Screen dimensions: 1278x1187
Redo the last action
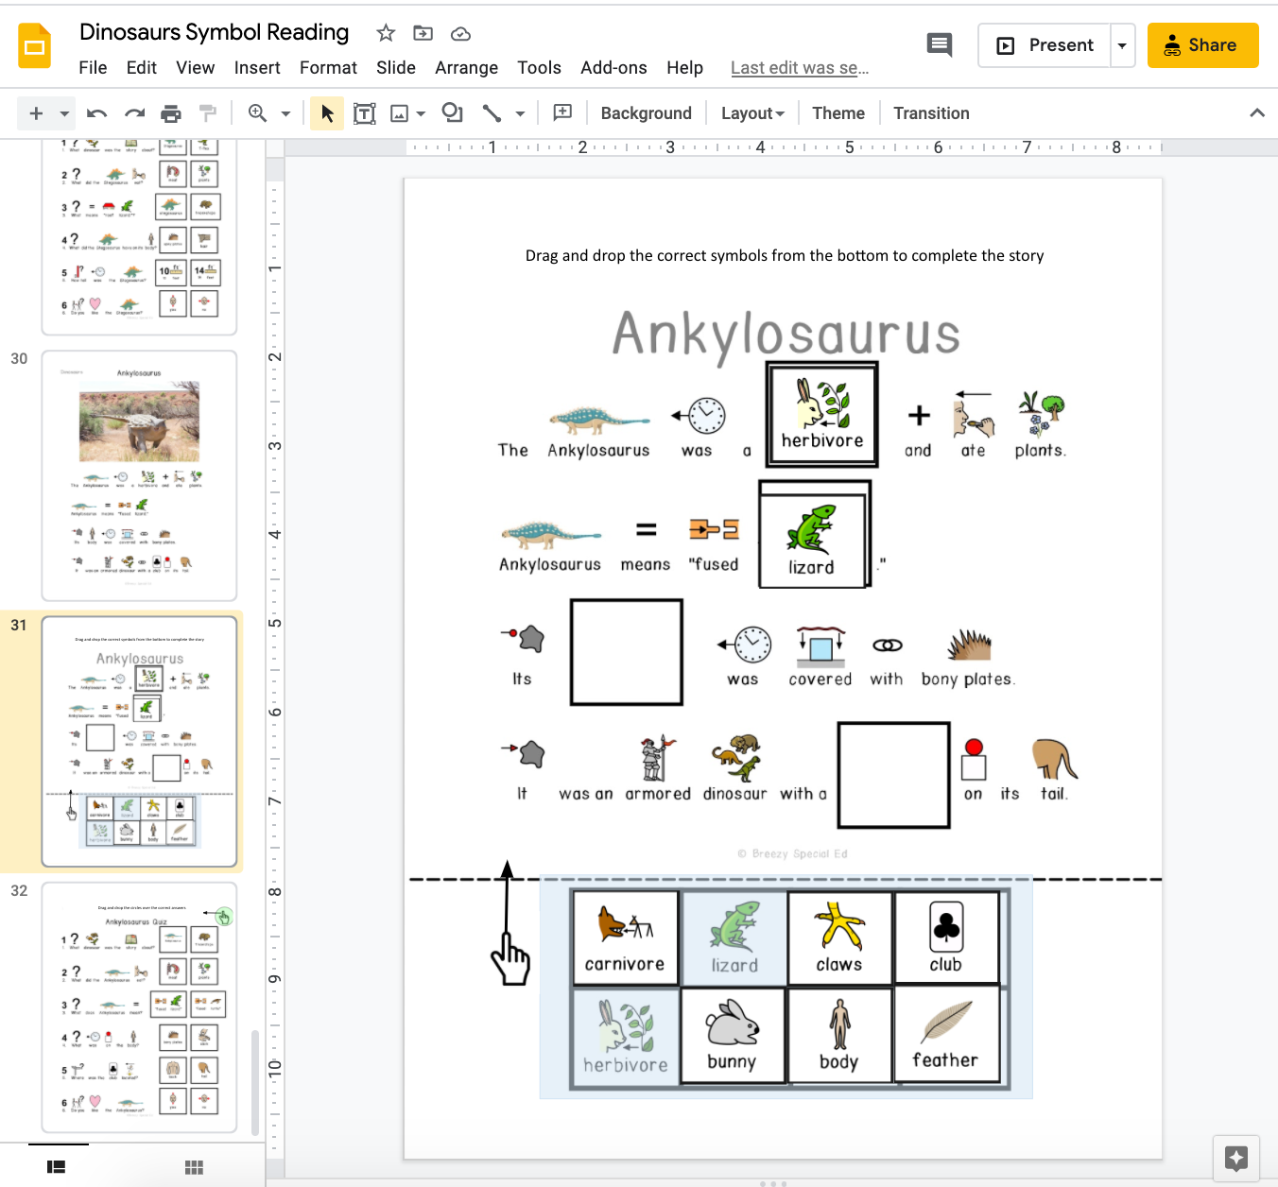tap(134, 113)
